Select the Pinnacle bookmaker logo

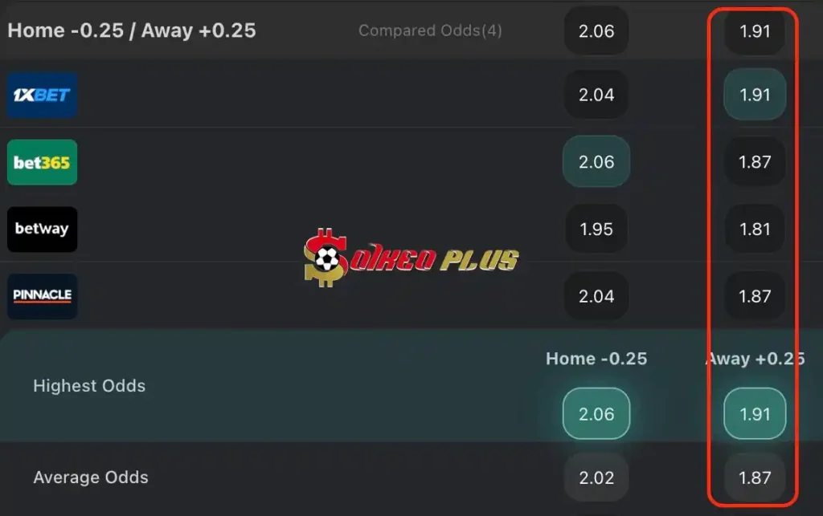[x=42, y=296]
